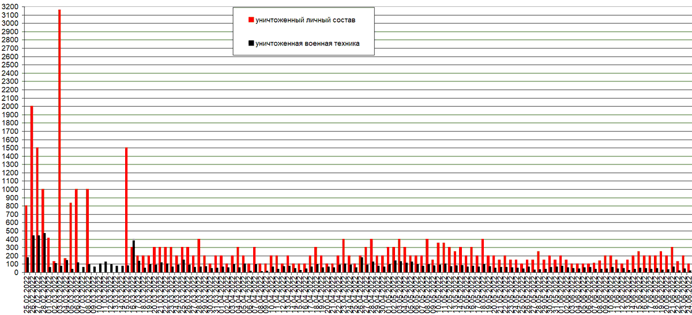Click y-axis label 2500

(10, 65)
